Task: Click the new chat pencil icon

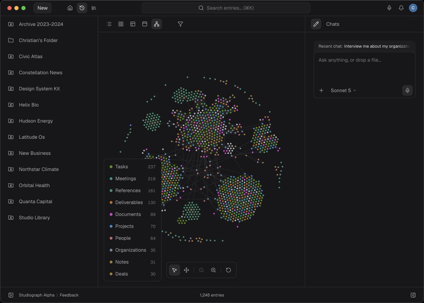Action: pos(316,24)
